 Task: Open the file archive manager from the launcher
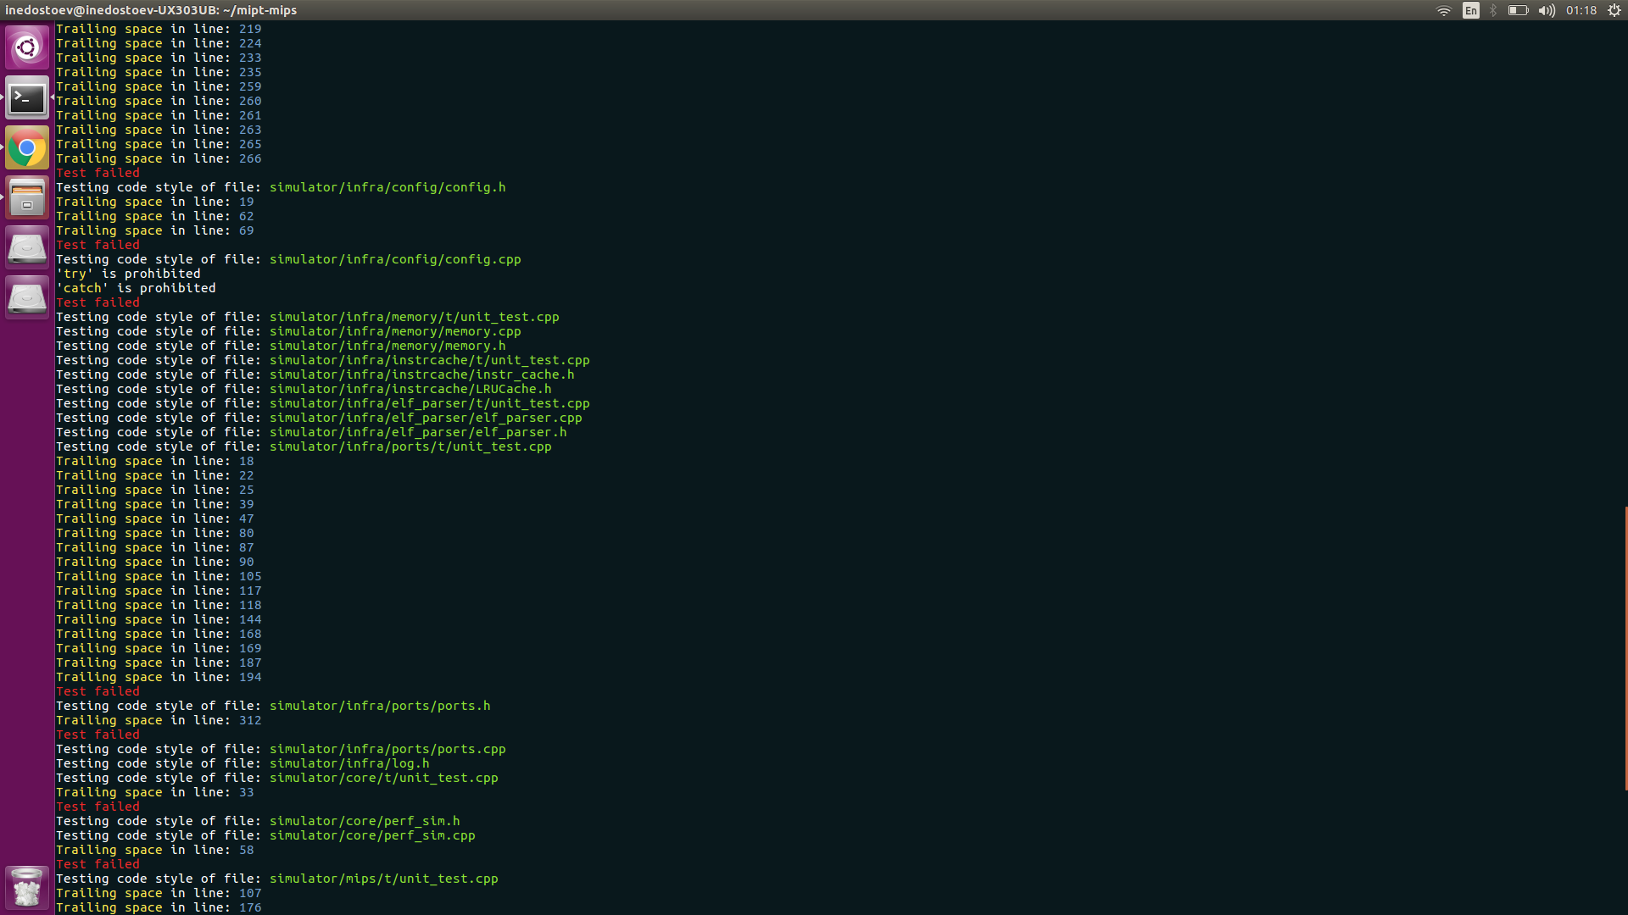coord(27,197)
